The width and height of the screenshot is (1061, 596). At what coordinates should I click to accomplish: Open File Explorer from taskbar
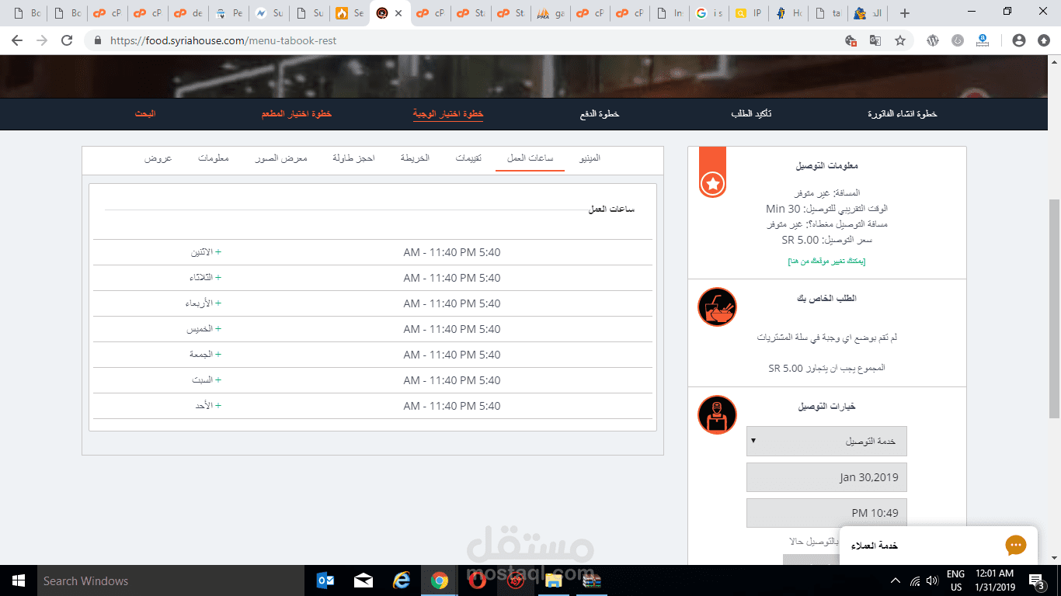(553, 580)
